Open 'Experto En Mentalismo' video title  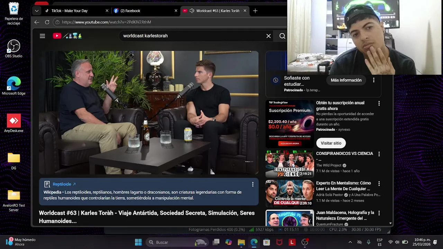click(x=343, y=186)
